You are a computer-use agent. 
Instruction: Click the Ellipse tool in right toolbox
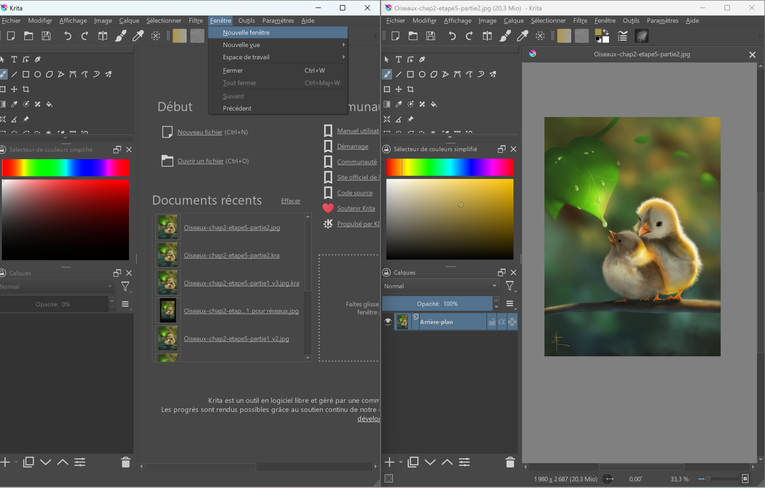tap(422, 74)
